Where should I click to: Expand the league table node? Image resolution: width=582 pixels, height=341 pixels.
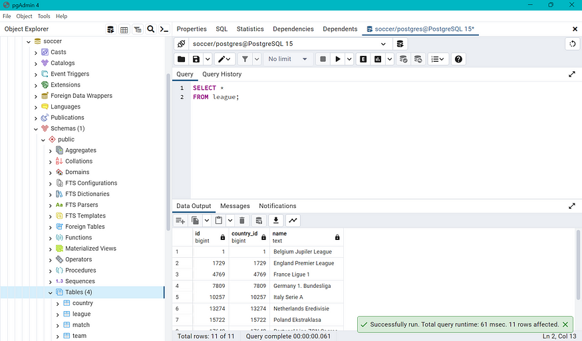click(x=57, y=314)
